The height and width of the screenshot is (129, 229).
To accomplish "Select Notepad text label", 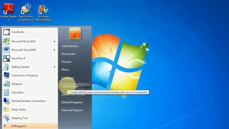I will (16, 84).
